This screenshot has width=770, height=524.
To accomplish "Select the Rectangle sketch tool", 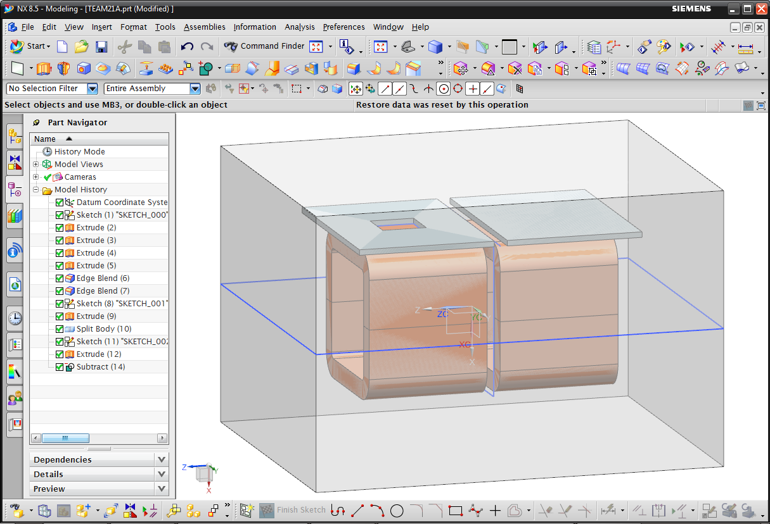I will tap(455, 510).
